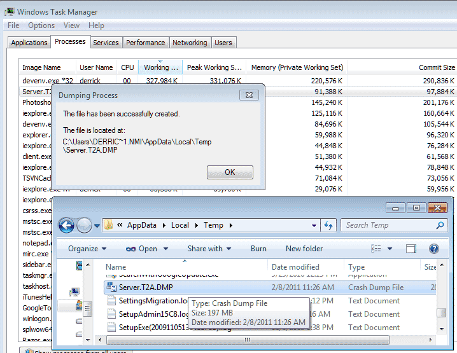Open the File menu in Task Manager

point(13,25)
